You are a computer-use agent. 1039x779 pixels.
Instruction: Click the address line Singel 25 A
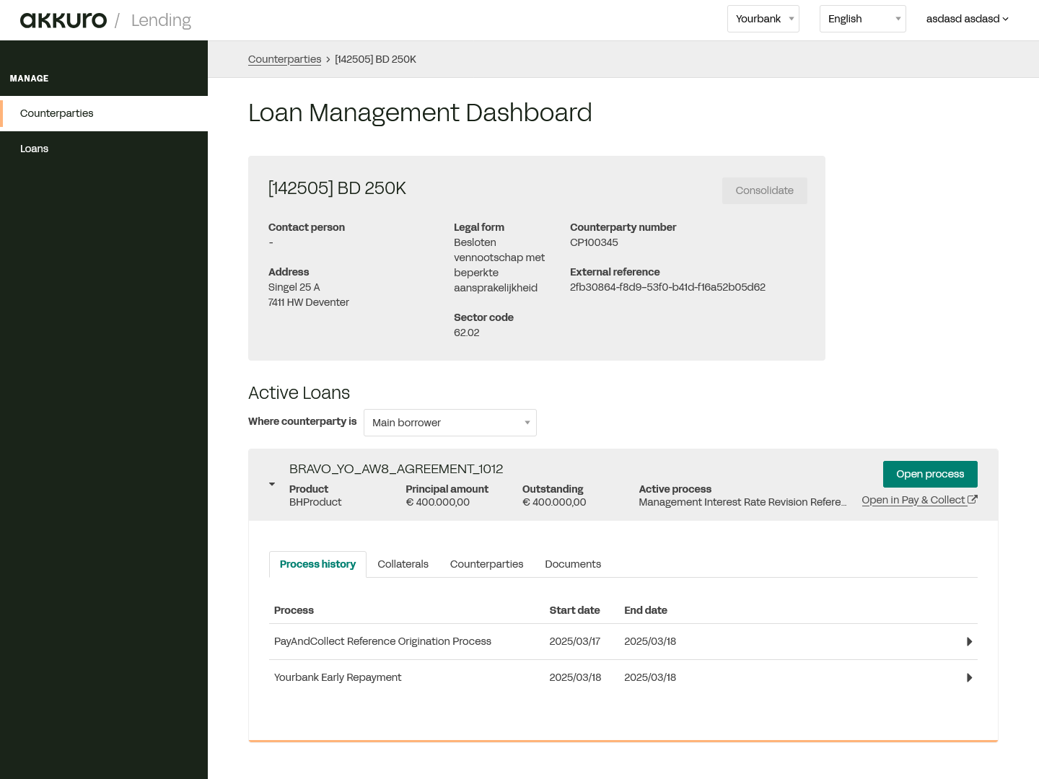point(294,287)
